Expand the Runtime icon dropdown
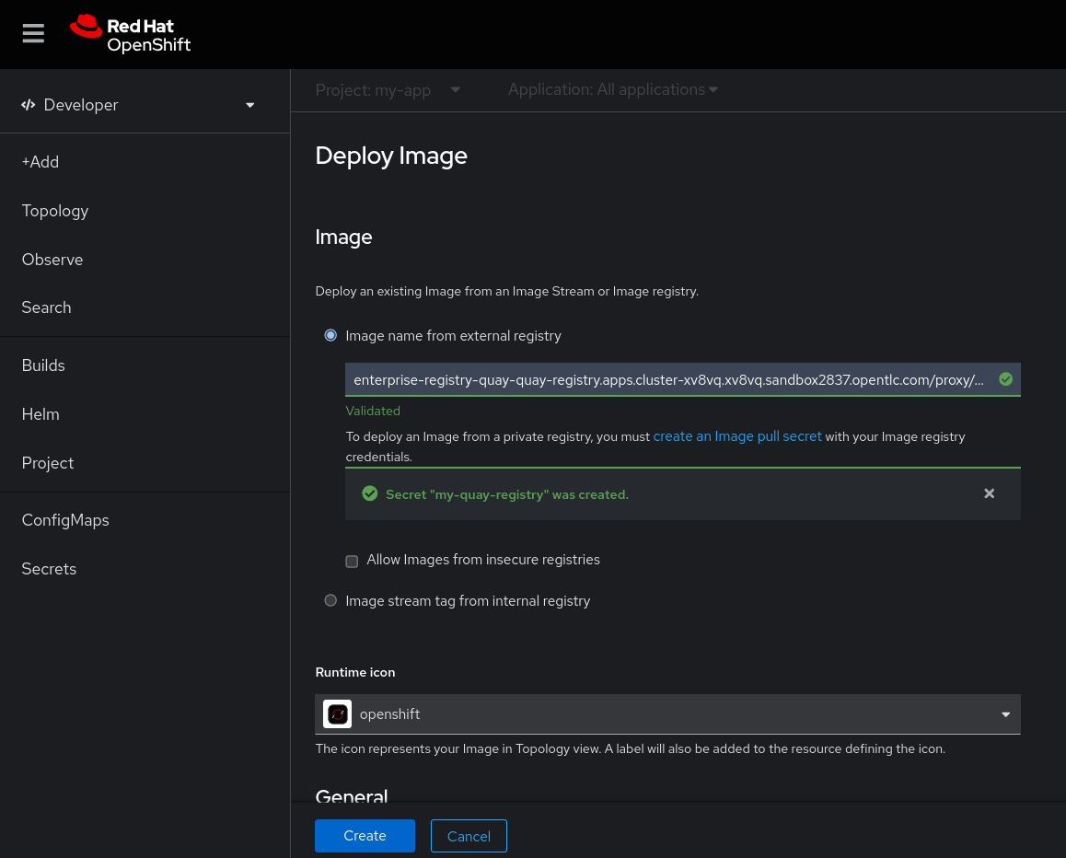Viewport: 1066px width, 858px height. 1005,714
